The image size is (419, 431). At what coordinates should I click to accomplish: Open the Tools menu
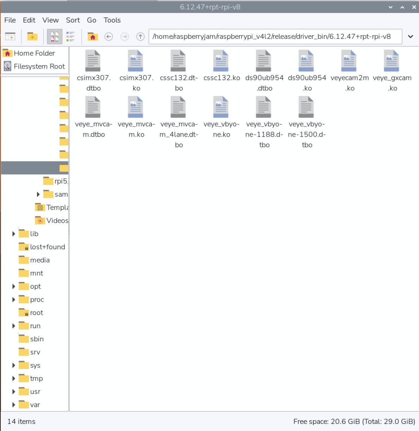[x=112, y=20]
